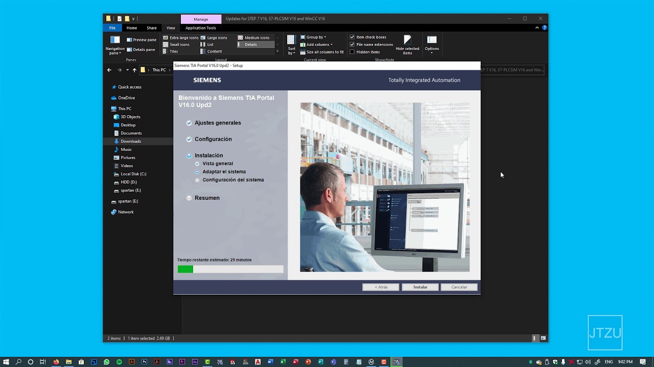
Task: Open WhatsApp from the taskbar
Action: (x=106, y=362)
